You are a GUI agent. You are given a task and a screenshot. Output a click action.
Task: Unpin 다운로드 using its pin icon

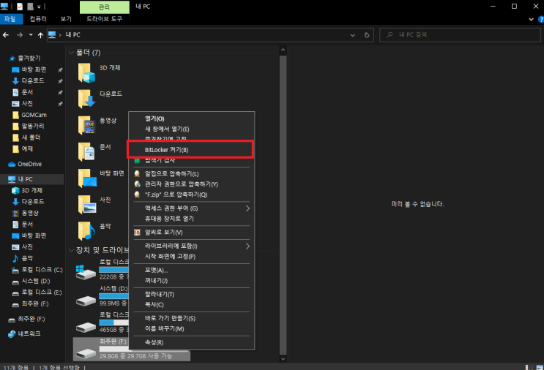pos(60,81)
